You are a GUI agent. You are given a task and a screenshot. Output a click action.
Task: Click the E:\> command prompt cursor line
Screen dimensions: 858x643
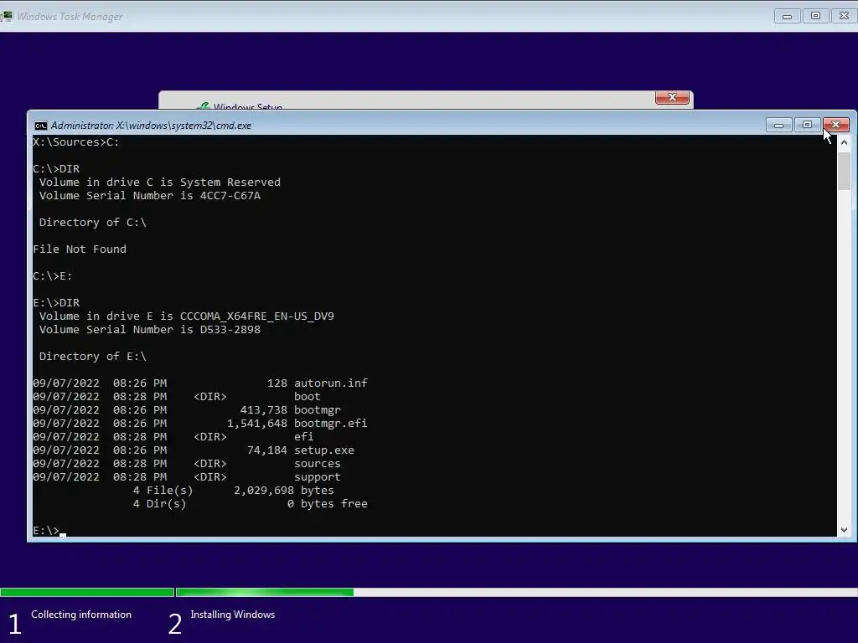pyautogui.click(x=49, y=531)
